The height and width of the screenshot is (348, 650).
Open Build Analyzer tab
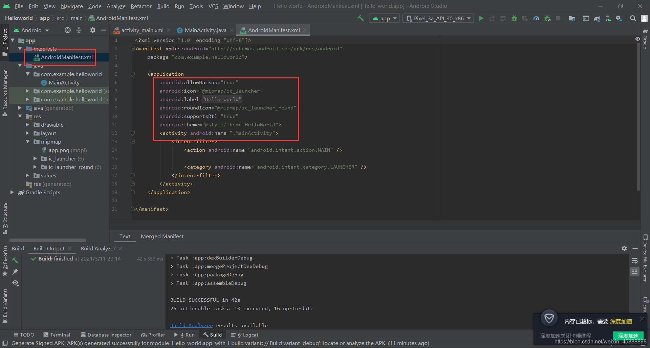pyautogui.click(x=98, y=248)
